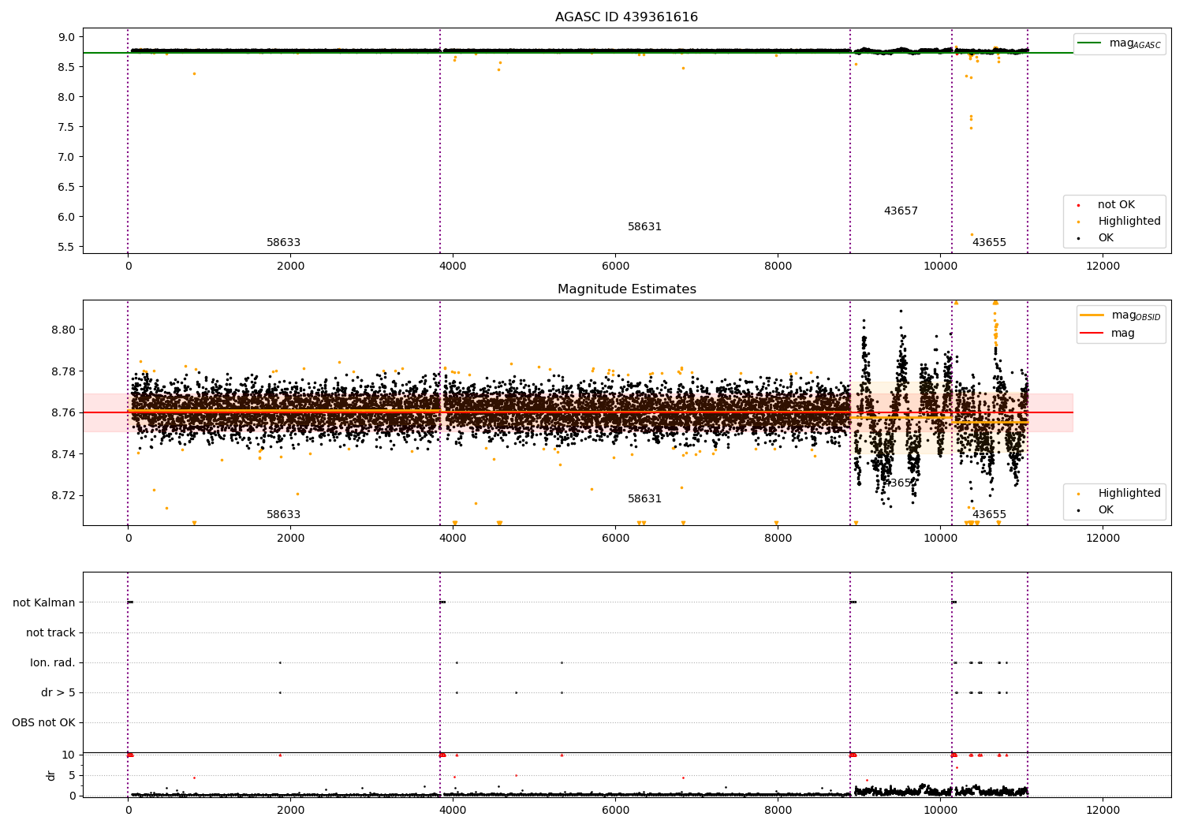Screen dimensions: 1183x828
Task: Click y-axis tick 6.5 in top plot
Action: click(68, 187)
